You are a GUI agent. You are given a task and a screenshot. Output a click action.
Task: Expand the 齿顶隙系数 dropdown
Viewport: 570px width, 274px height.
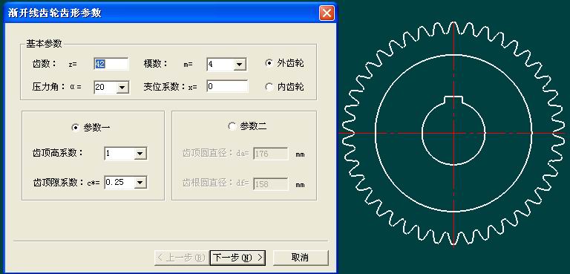(140, 183)
